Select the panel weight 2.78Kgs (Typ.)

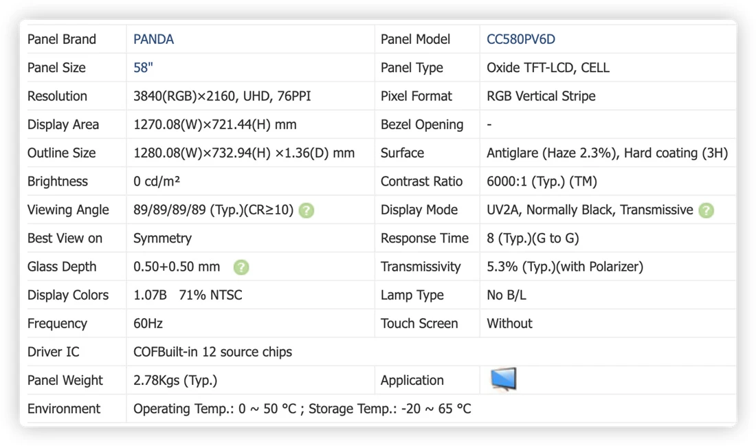coord(175,381)
